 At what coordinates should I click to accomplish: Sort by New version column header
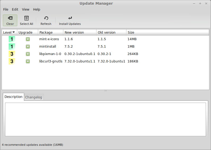(x=80, y=32)
